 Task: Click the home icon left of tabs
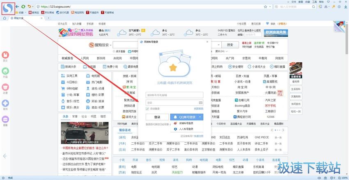pyautogui.click(x=5, y=18)
